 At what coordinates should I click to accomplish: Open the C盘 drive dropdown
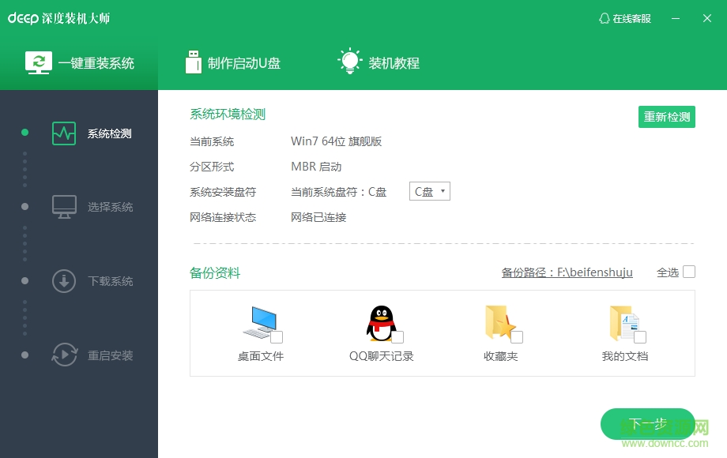(x=429, y=190)
